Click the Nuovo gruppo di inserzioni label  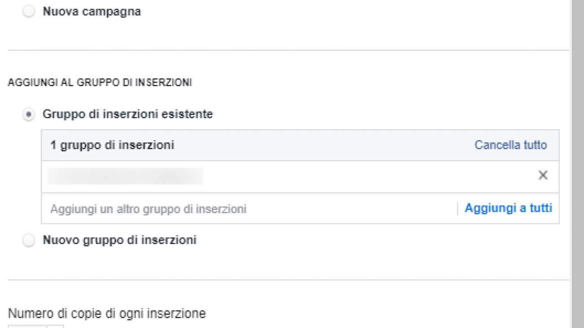pos(119,240)
